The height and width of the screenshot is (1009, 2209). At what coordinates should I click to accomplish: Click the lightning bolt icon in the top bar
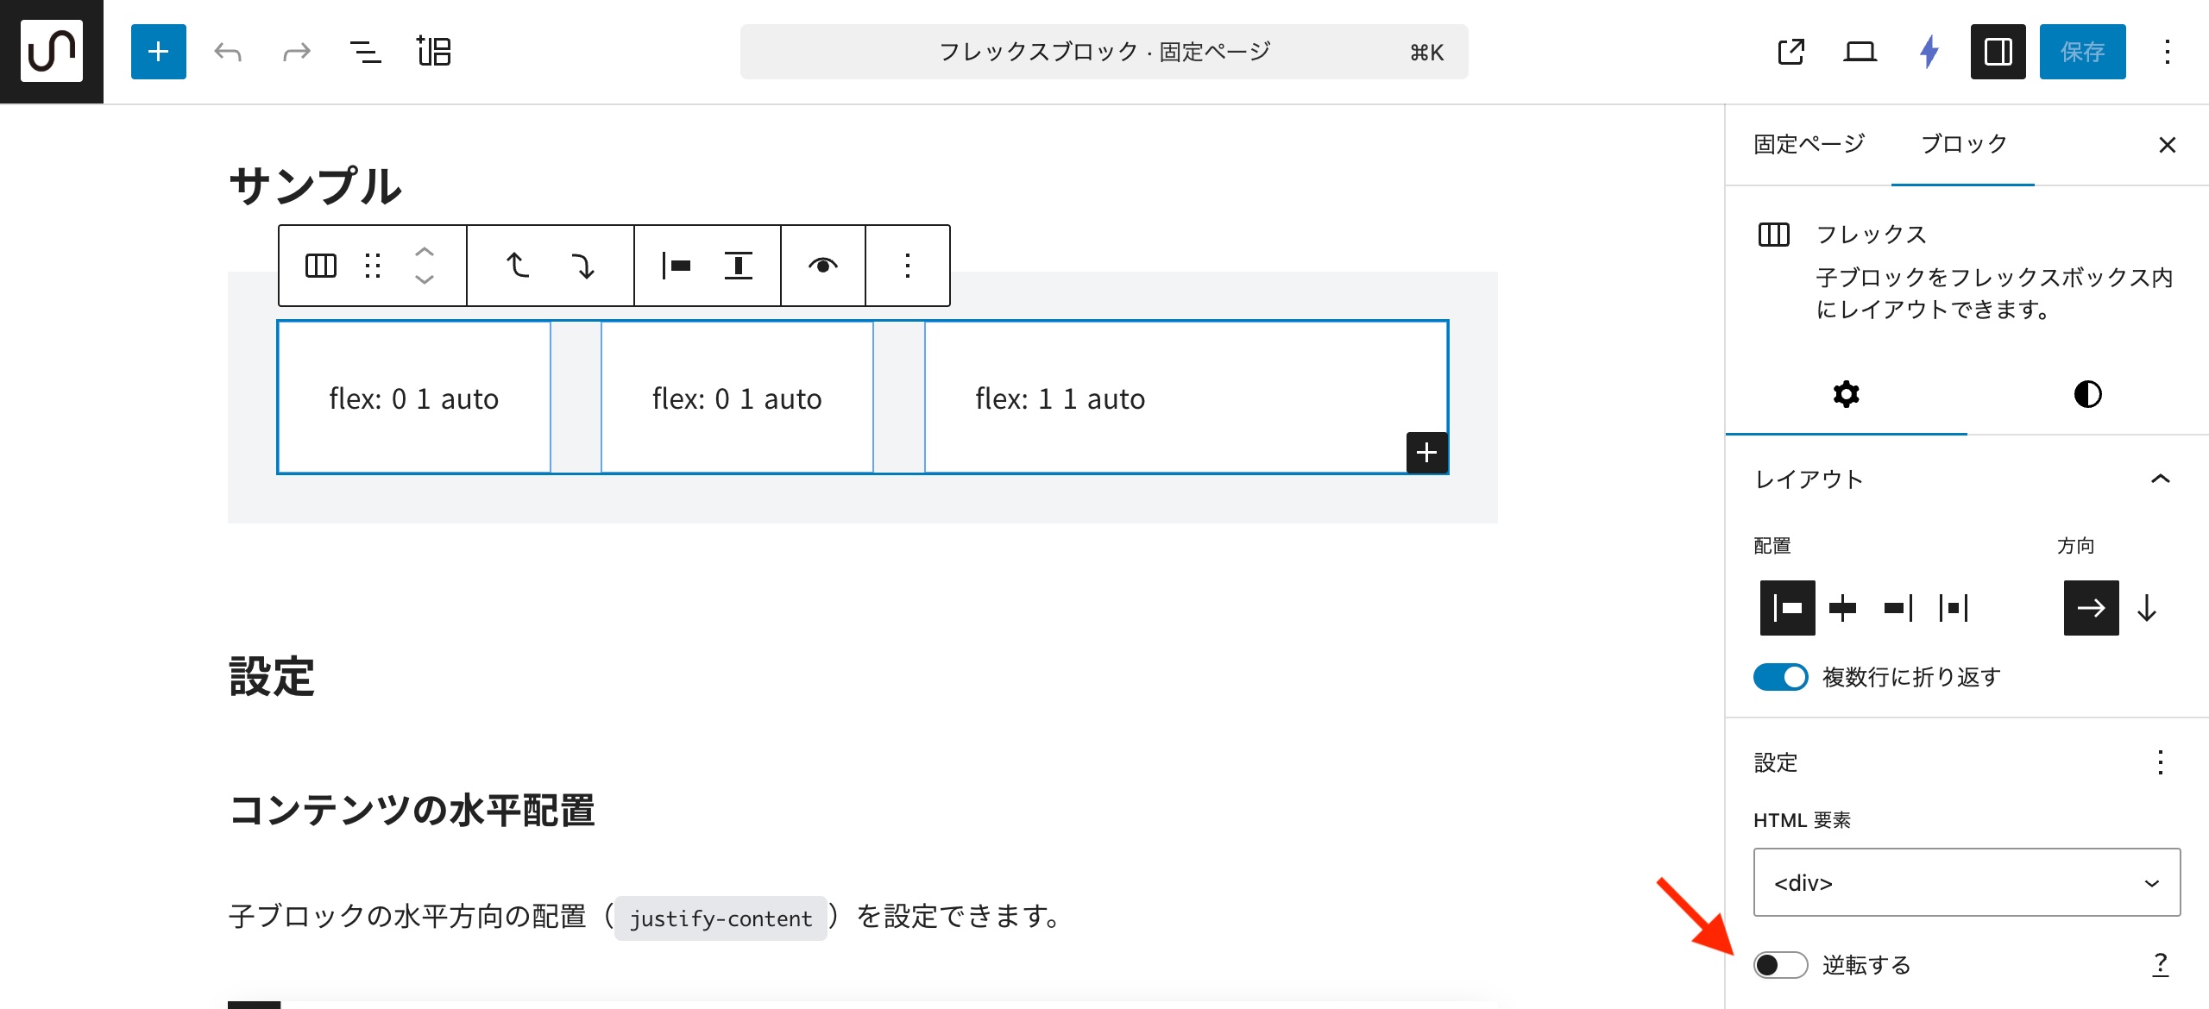tap(1929, 52)
